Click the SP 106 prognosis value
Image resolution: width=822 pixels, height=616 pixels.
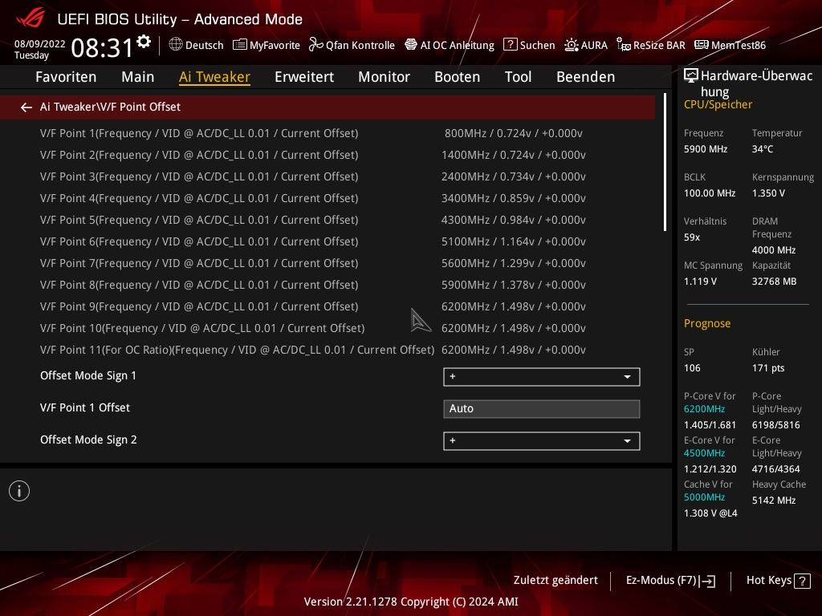click(692, 367)
